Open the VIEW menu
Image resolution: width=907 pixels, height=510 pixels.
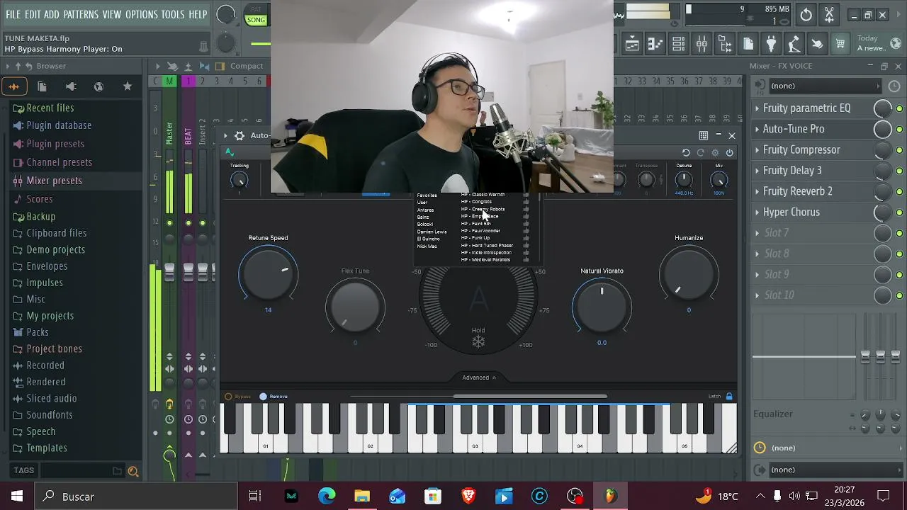112,14
